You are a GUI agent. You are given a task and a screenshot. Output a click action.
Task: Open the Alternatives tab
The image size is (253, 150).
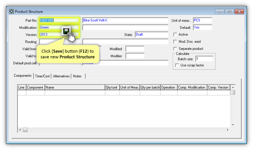pos(61,76)
